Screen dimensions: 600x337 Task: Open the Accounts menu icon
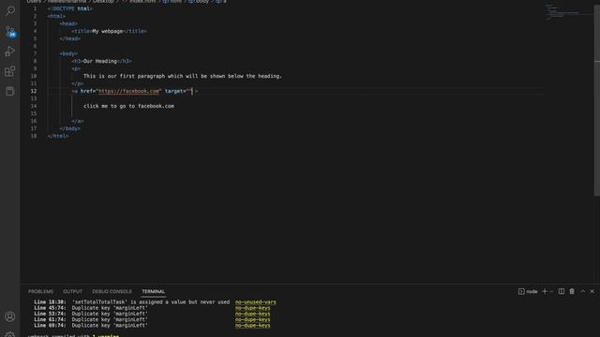click(x=10, y=316)
